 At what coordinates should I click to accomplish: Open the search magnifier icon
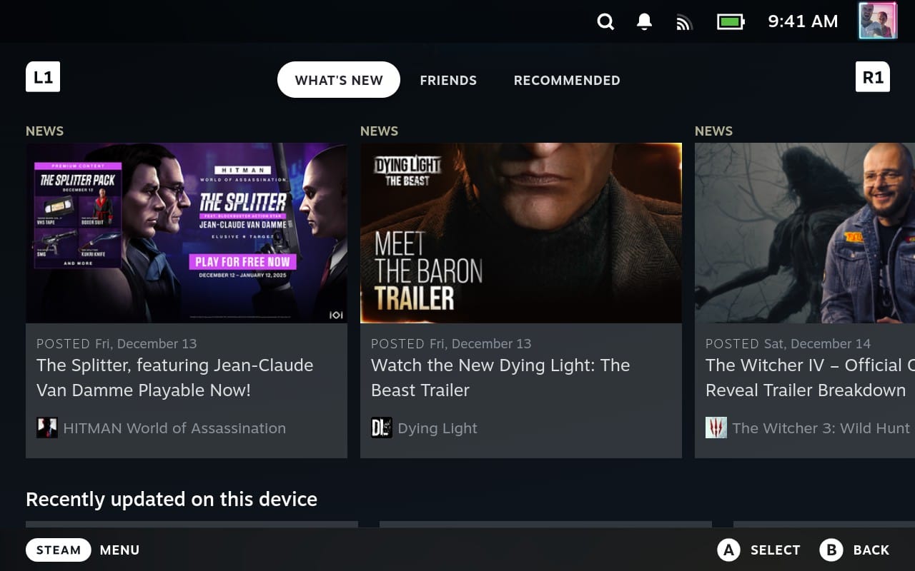coord(605,22)
